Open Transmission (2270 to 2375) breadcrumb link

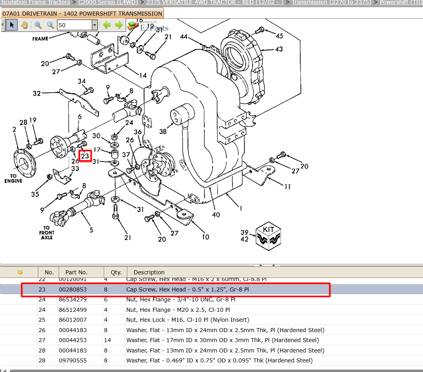[x=331, y=2]
